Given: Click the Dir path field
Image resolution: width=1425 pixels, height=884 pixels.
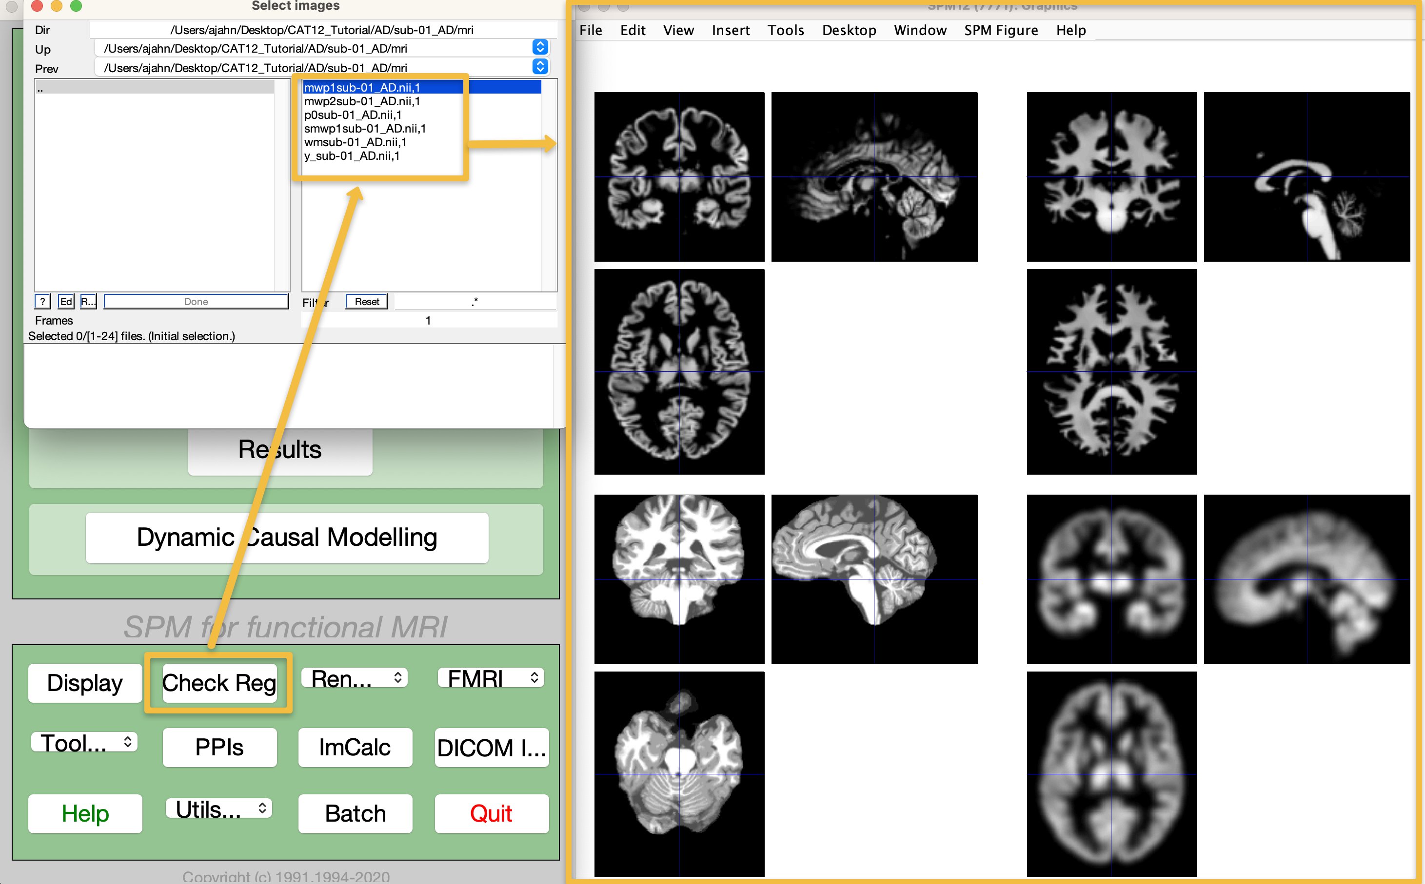Looking at the screenshot, I should pos(322,30).
